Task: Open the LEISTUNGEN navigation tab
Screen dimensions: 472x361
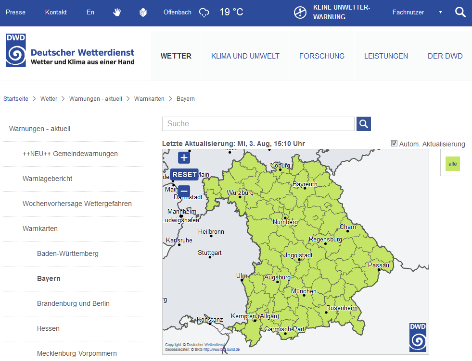Action: (386, 56)
